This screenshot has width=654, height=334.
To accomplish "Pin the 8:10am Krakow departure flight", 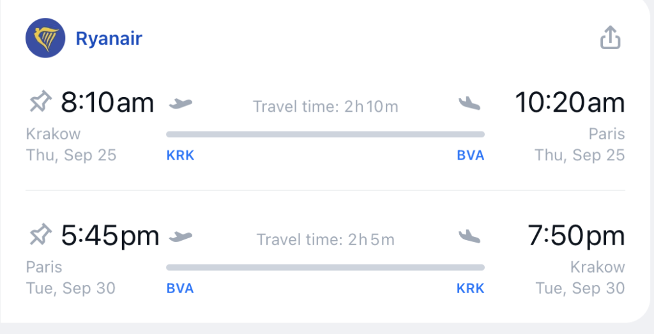I will (40, 102).
